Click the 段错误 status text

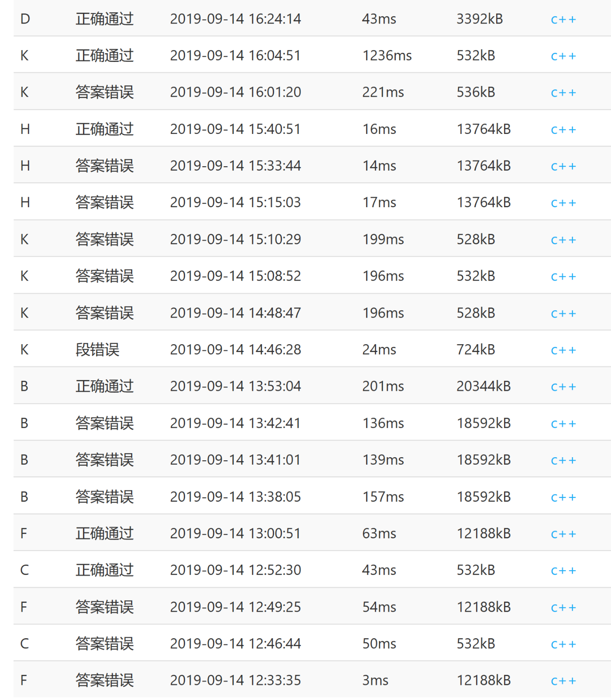tap(97, 349)
